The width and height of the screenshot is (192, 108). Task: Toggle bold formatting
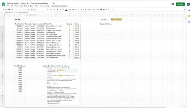(x=58, y=10)
